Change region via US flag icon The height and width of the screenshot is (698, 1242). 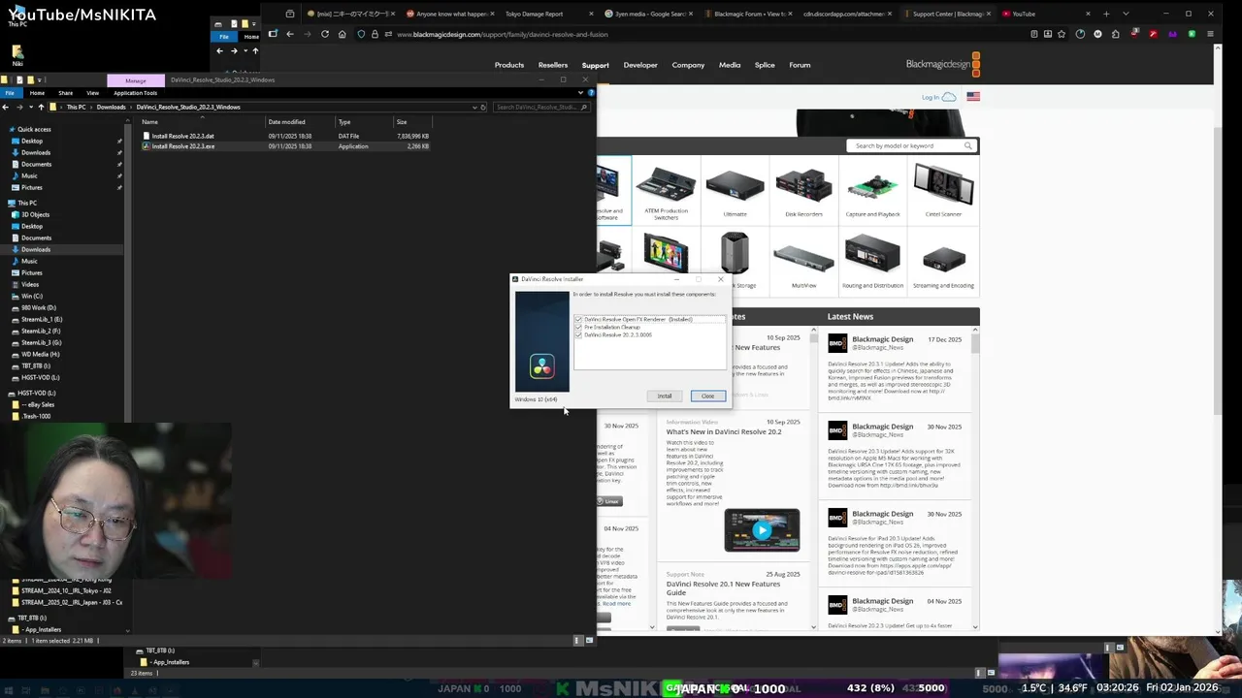click(973, 97)
